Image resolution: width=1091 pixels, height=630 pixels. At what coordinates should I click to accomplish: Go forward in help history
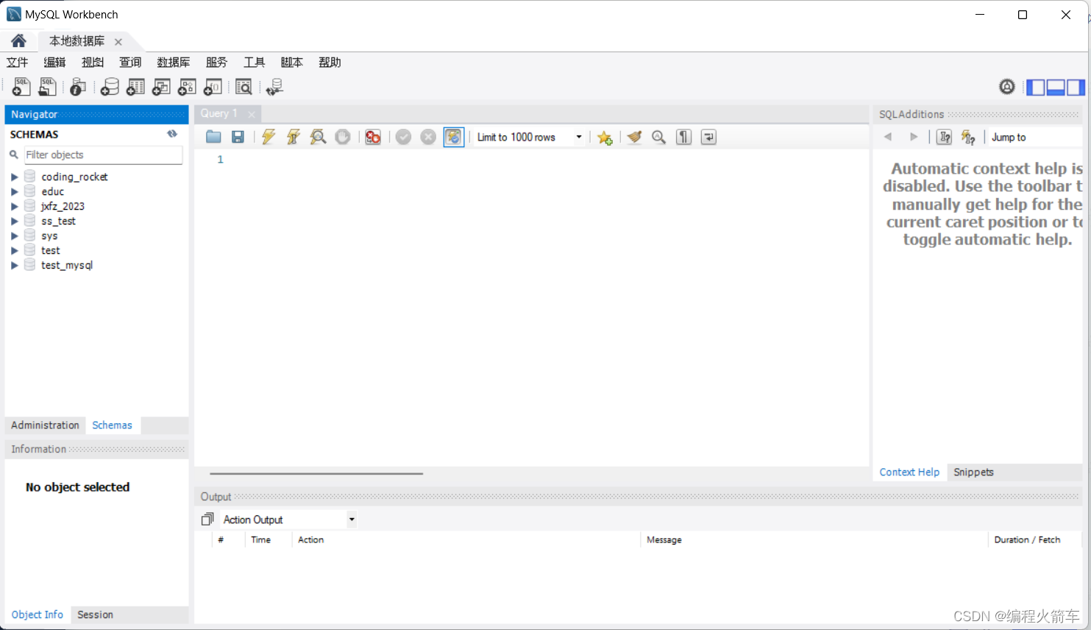tap(914, 137)
